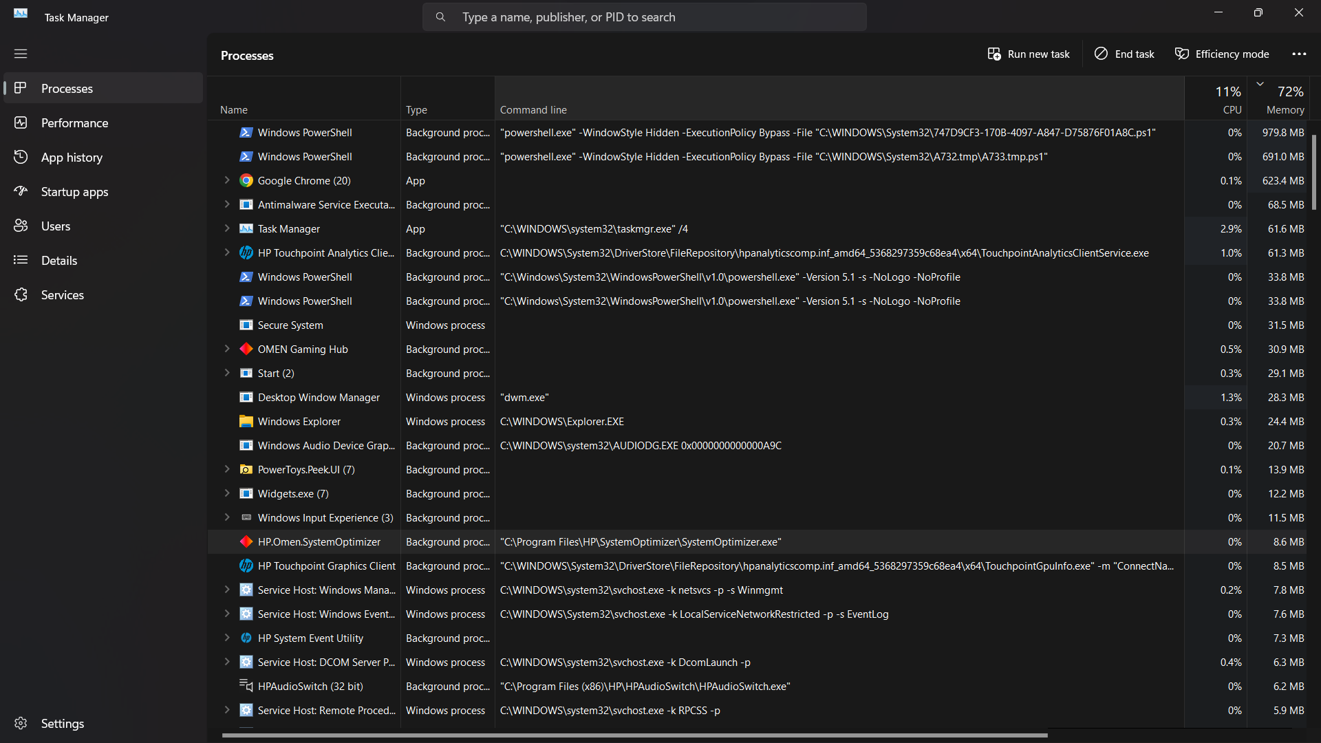Viewport: 1321px width, 743px height.
Task: Expand the Start (2) process group
Action: click(227, 373)
